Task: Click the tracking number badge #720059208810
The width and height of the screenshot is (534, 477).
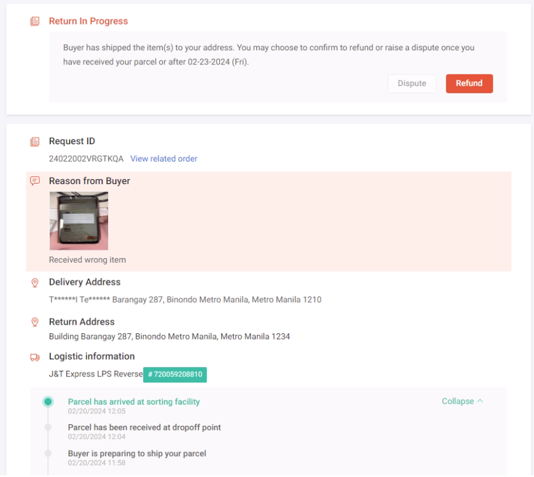Action: tap(175, 374)
